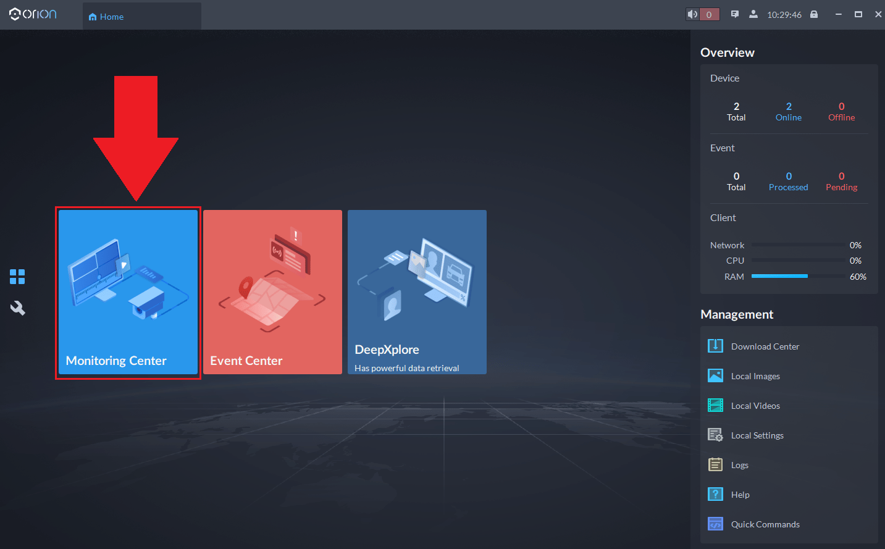Image resolution: width=885 pixels, height=549 pixels.
Task: Open Local Settings in Management
Action: [x=757, y=435]
